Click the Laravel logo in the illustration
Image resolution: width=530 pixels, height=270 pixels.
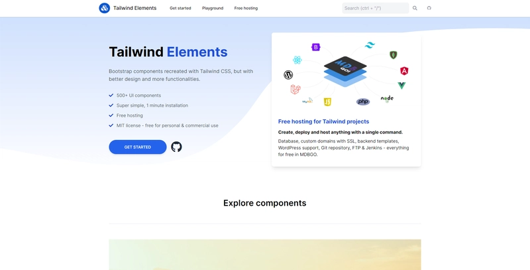point(295,90)
